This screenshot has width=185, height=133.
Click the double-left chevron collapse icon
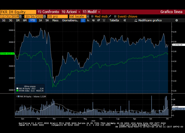[124, 20]
